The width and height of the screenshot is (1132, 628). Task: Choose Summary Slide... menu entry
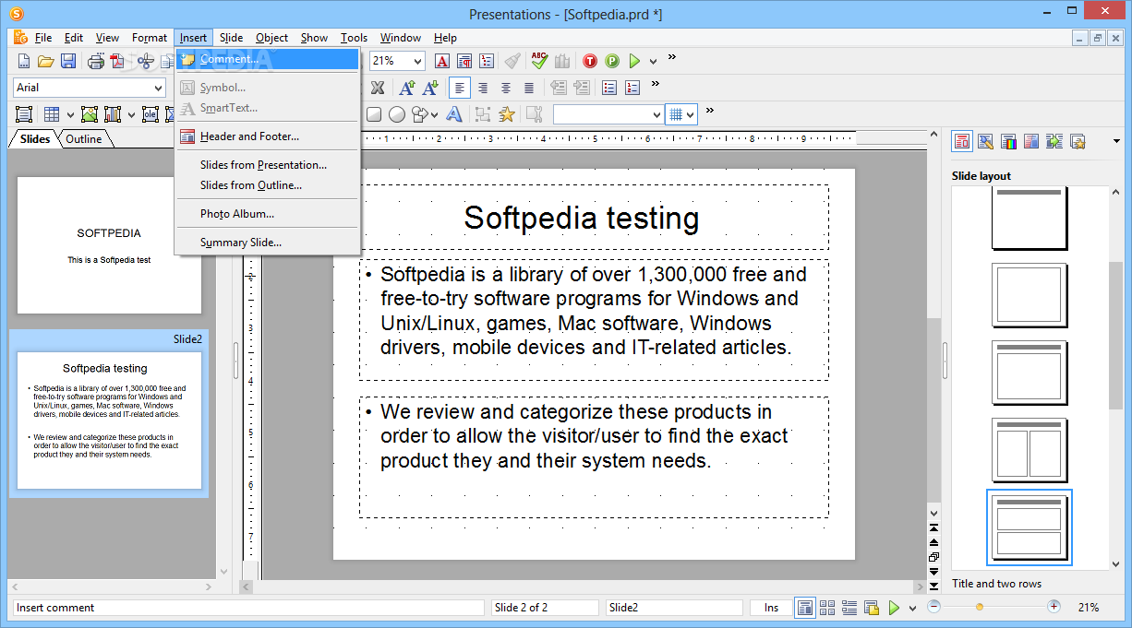(x=267, y=243)
